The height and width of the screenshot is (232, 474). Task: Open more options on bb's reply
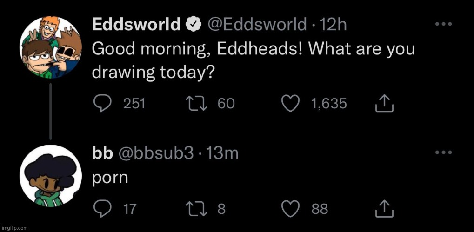coord(443,152)
